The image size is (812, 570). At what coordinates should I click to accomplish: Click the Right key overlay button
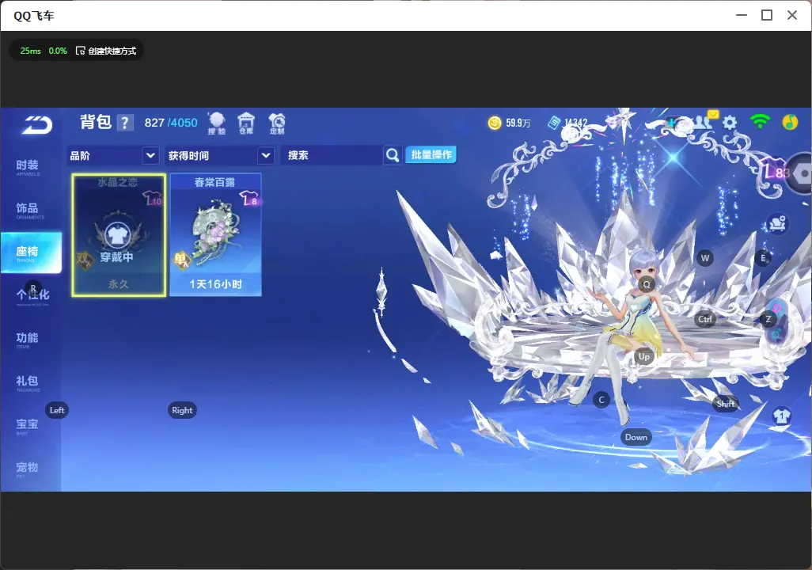coord(182,410)
